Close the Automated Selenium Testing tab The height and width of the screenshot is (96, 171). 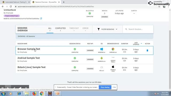(x=29, y=2)
